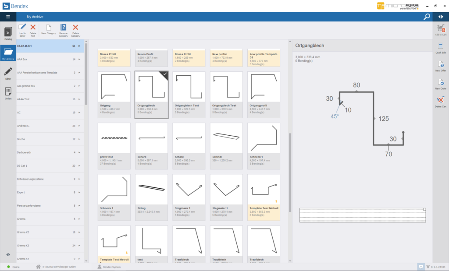The width and height of the screenshot is (449, 271).
Task: Open the hamburger menu
Action: (x=8, y=16)
